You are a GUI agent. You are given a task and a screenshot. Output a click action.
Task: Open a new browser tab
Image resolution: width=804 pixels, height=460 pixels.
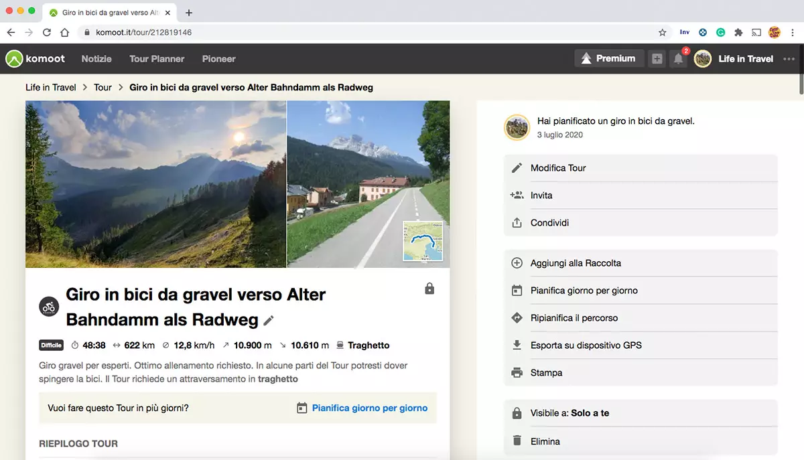coord(189,13)
